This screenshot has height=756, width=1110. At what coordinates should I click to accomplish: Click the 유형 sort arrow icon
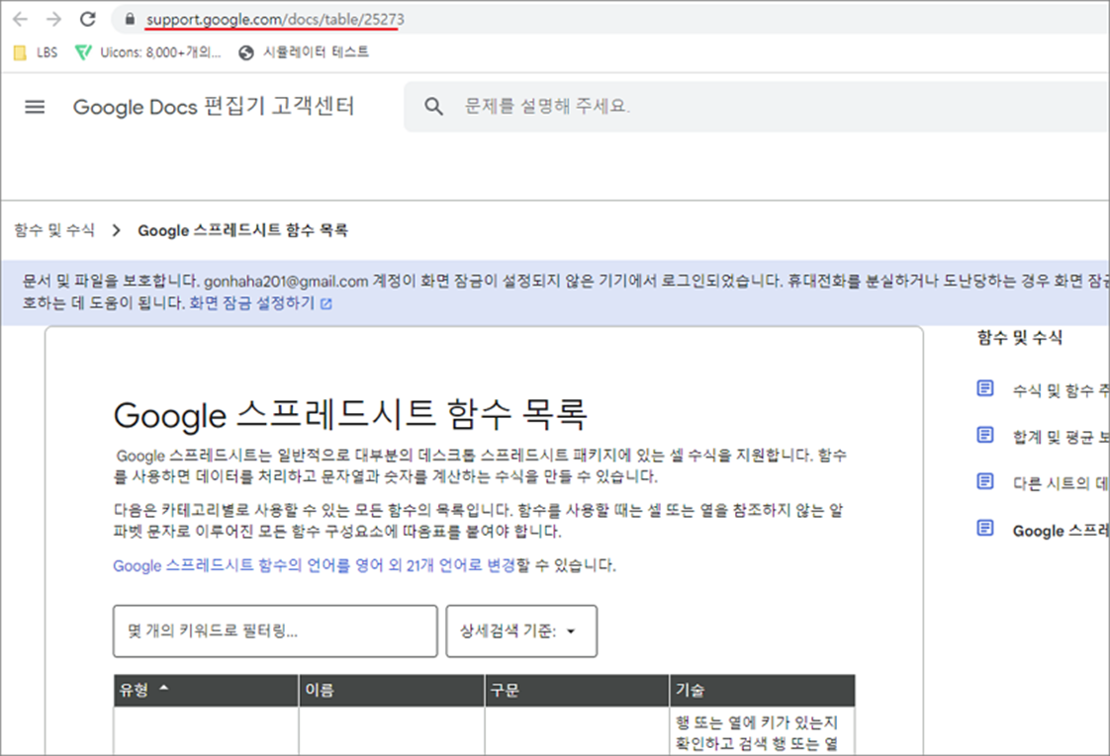[x=164, y=688]
